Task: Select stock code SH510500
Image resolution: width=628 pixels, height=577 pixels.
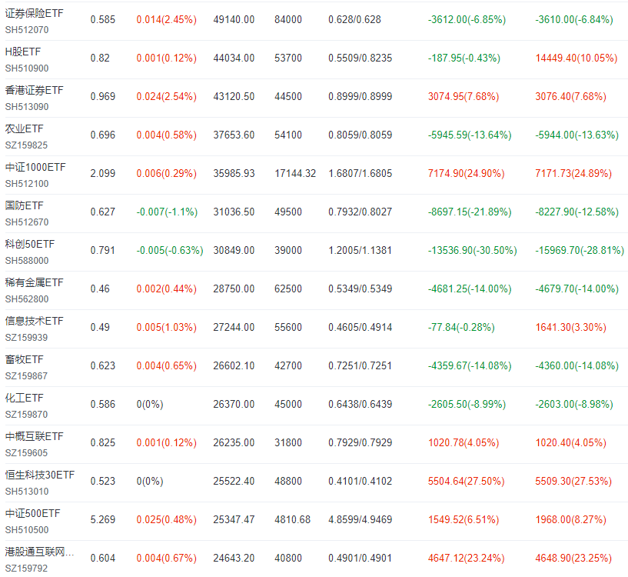Action: tap(27, 531)
